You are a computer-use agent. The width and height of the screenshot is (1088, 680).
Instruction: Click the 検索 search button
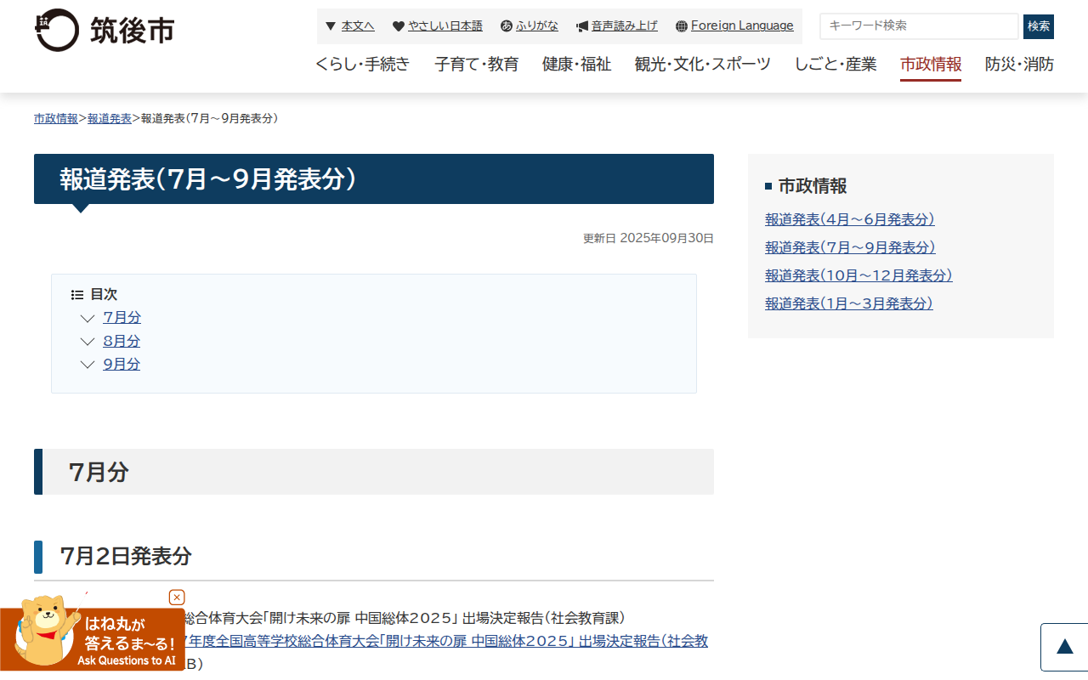pos(1039,26)
